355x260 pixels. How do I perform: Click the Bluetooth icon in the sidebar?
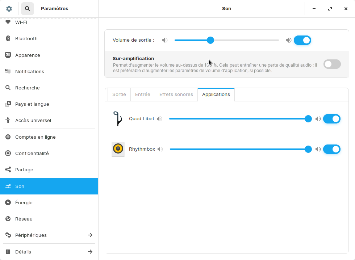pos(8,39)
